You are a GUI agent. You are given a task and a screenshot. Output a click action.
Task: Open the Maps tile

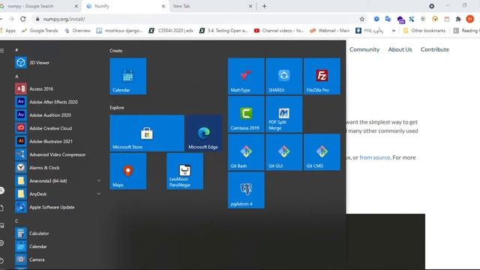128,171
